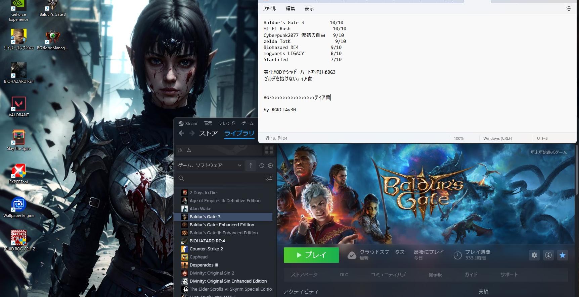This screenshot has height=297, width=579.
Task: Switch to Steam ライブラリ tab
Action: 239,133
